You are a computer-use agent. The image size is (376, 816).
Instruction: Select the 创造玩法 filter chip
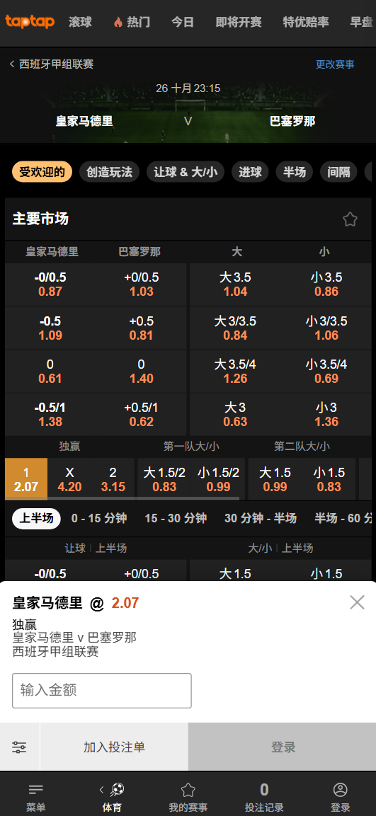pyautogui.click(x=109, y=172)
